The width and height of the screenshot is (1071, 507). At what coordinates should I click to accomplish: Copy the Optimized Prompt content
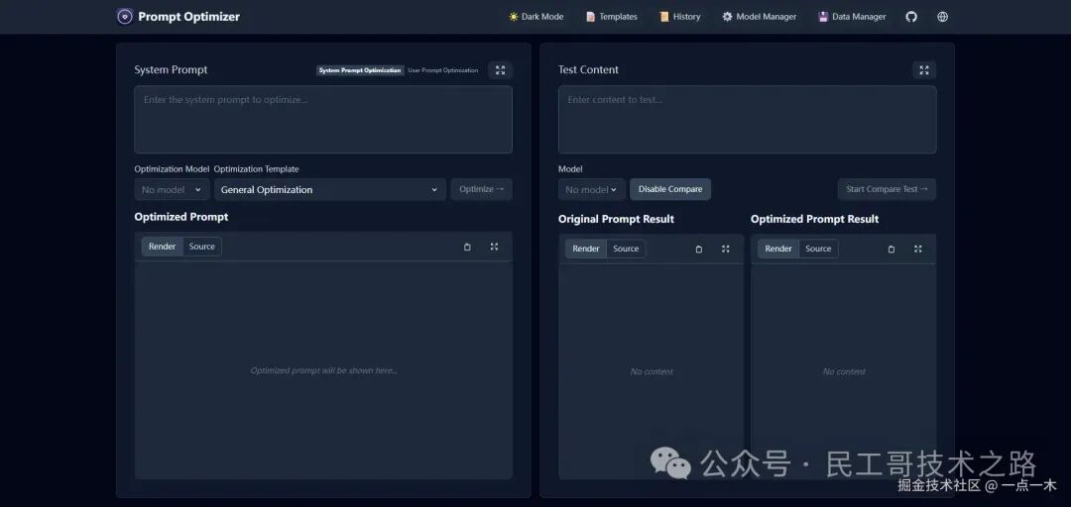(x=467, y=247)
